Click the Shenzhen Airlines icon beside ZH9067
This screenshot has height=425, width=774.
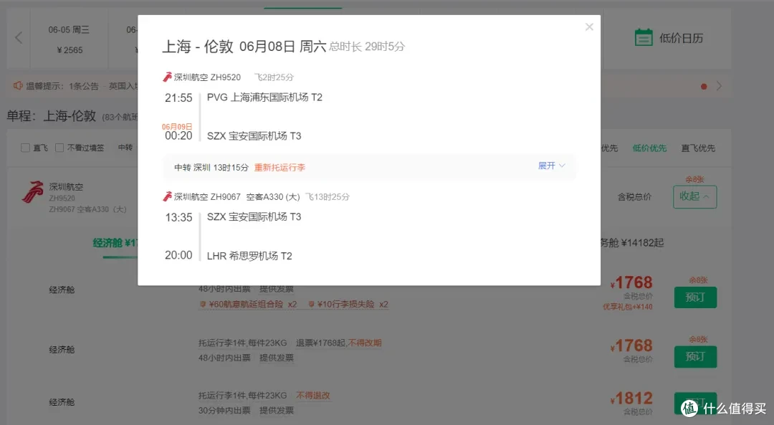point(167,196)
